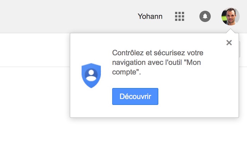Open the Google apps grid
Viewport: 247px width, 154px height.
pyautogui.click(x=180, y=16)
